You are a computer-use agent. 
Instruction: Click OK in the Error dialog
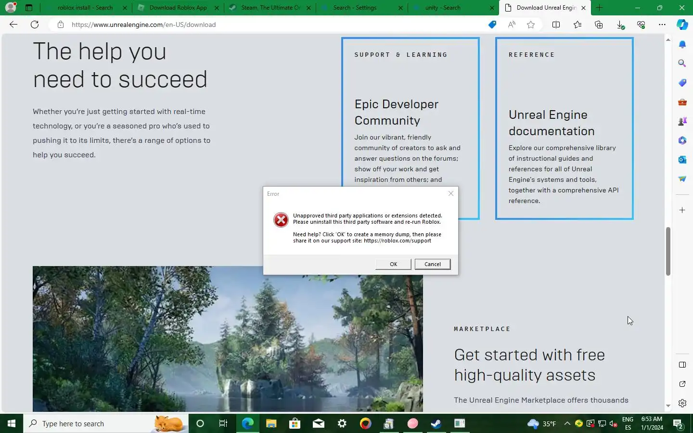(393, 264)
